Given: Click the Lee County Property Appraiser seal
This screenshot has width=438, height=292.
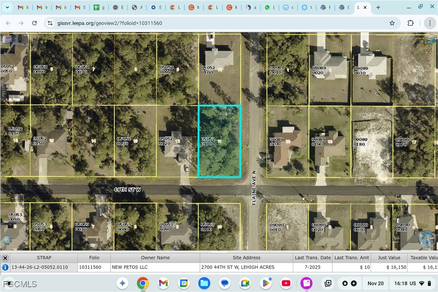Looking at the screenshot, I should pos(427,239).
